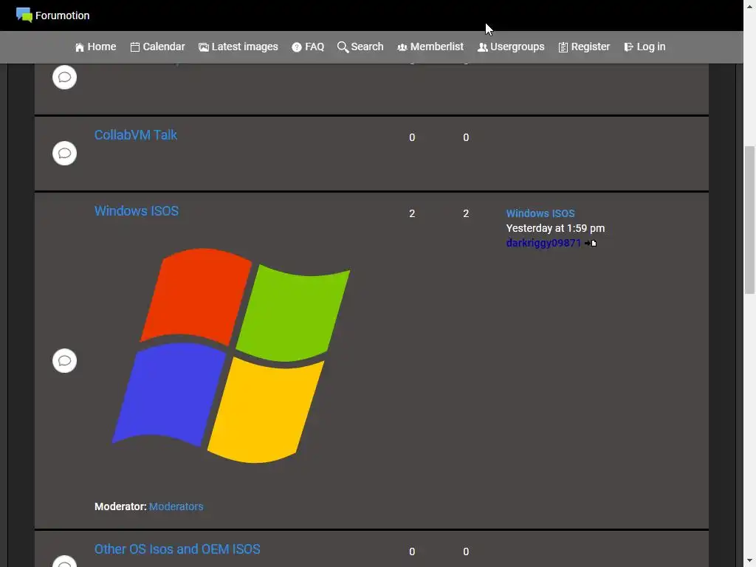Image resolution: width=756 pixels, height=567 pixels.
Task: View darkriggy09871 user profile
Action: (x=543, y=243)
